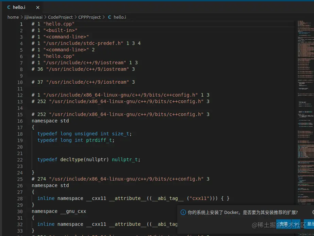Open the jijiwaiwai breadcrumb folder
The width and height of the screenshot is (314, 236).
coord(33,17)
